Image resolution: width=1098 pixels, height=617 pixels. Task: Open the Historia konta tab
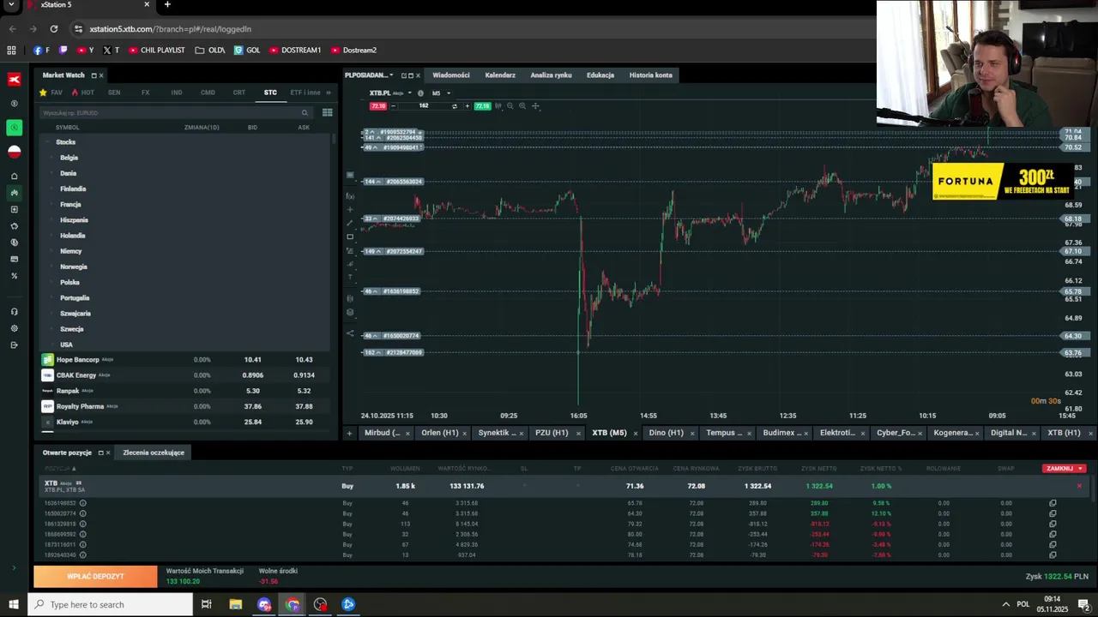pyautogui.click(x=651, y=75)
